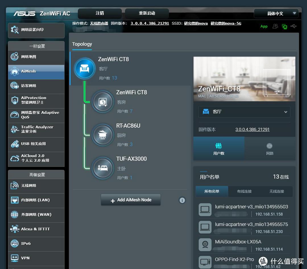307x269 pixels.
Task: Select the TUF-AX3000 主卧 node icon
Action: [x=103, y=168]
